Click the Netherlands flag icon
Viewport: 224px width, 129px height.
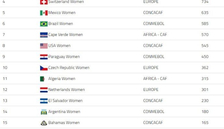pyautogui.click(x=44, y=90)
